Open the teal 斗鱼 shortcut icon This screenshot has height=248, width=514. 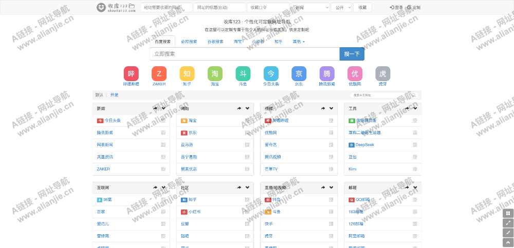click(x=243, y=74)
